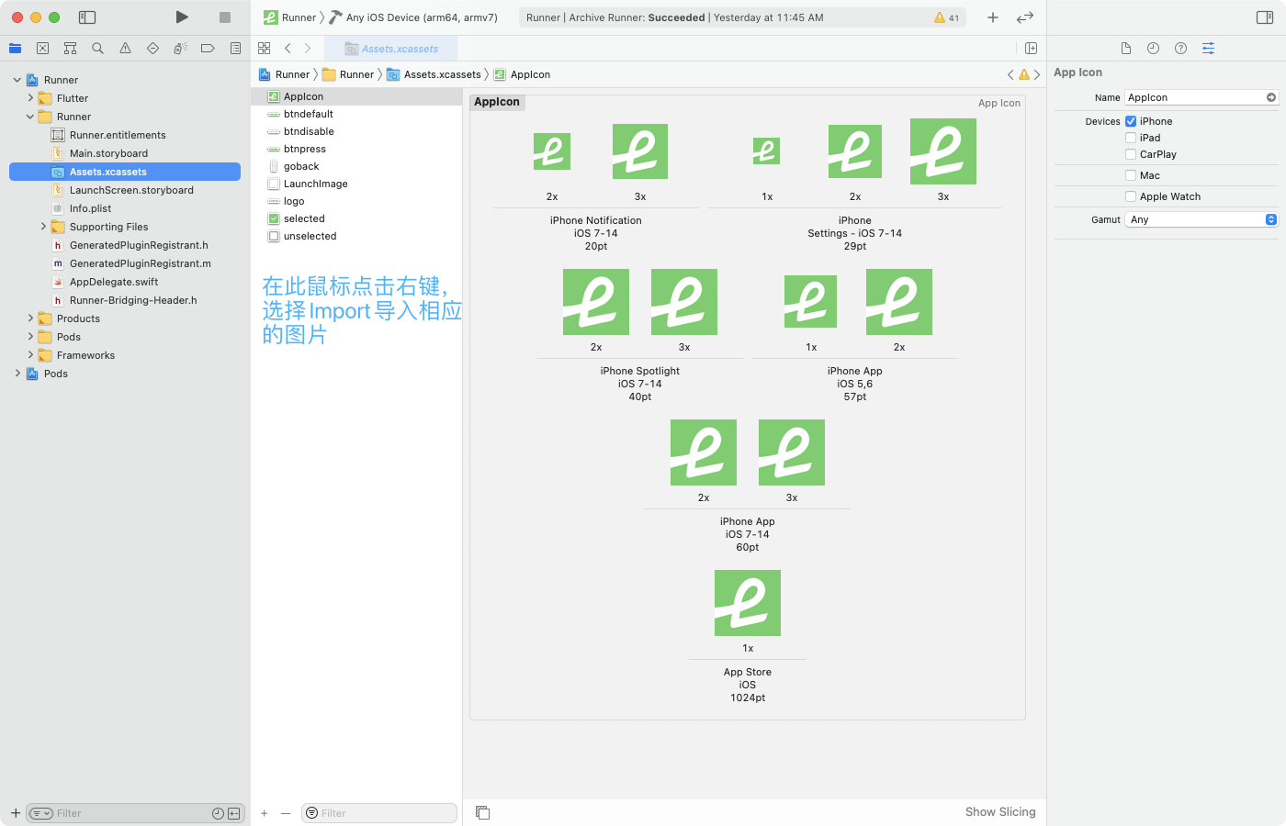Open Info.plist in the navigator
1286x826 pixels.
(90, 208)
